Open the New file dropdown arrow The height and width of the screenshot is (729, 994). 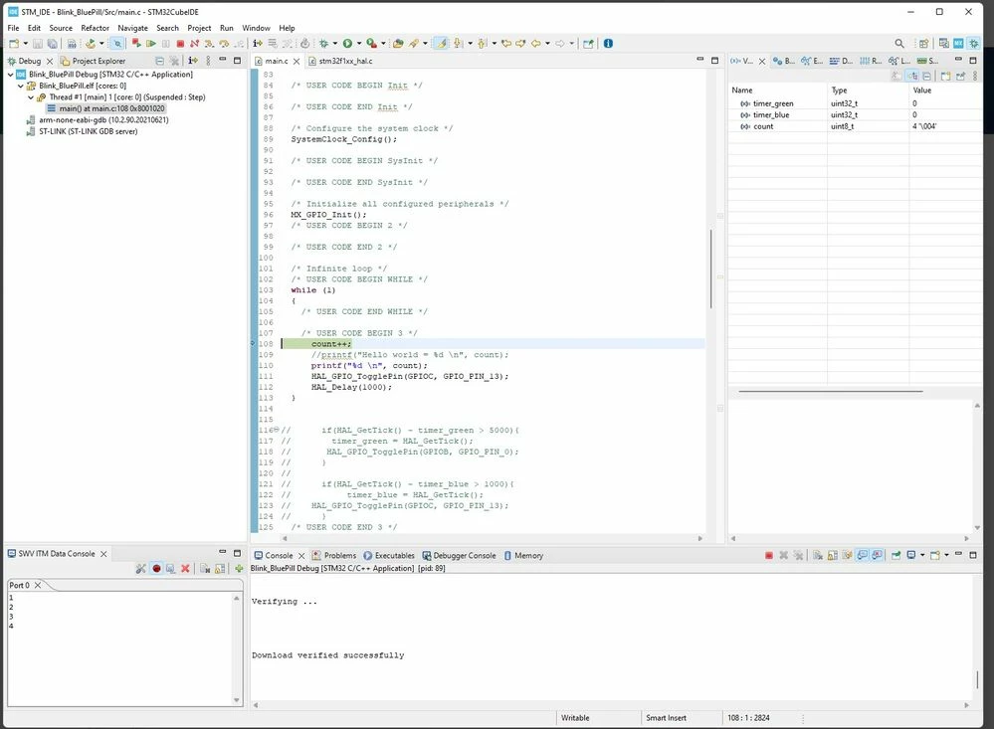tap(25, 43)
